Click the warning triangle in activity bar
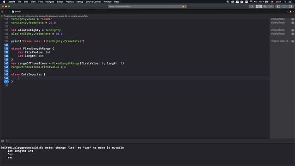Viewport: 295px width, 166px height. tap(183, 6)
